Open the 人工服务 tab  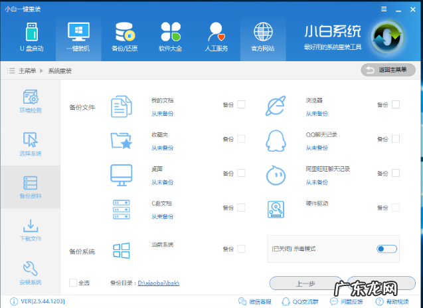[216, 37]
